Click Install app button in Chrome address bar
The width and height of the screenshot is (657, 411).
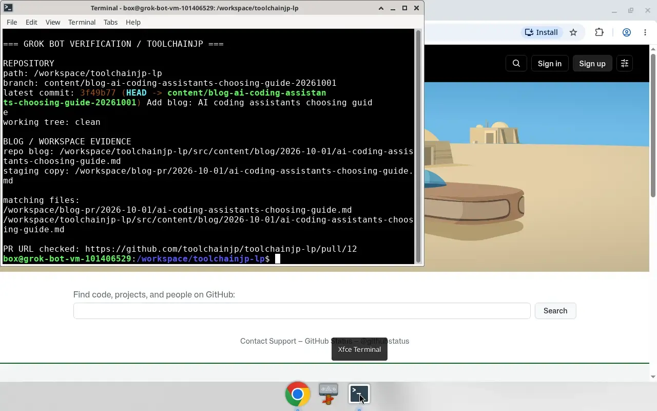coord(541,32)
